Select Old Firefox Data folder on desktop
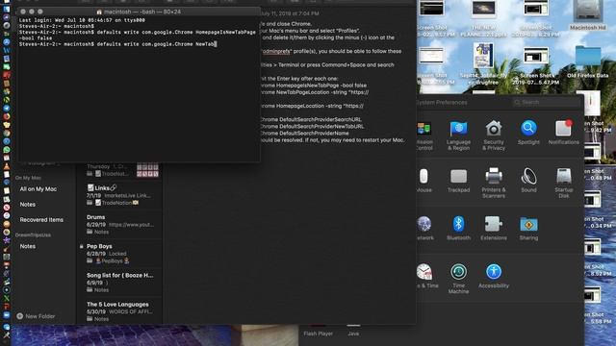The height and width of the screenshot is (346, 616). coord(588,61)
